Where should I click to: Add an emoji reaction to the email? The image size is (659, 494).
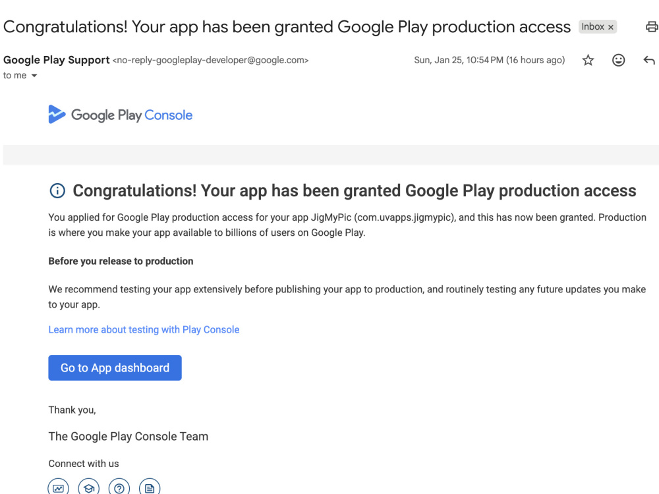(x=618, y=60)
